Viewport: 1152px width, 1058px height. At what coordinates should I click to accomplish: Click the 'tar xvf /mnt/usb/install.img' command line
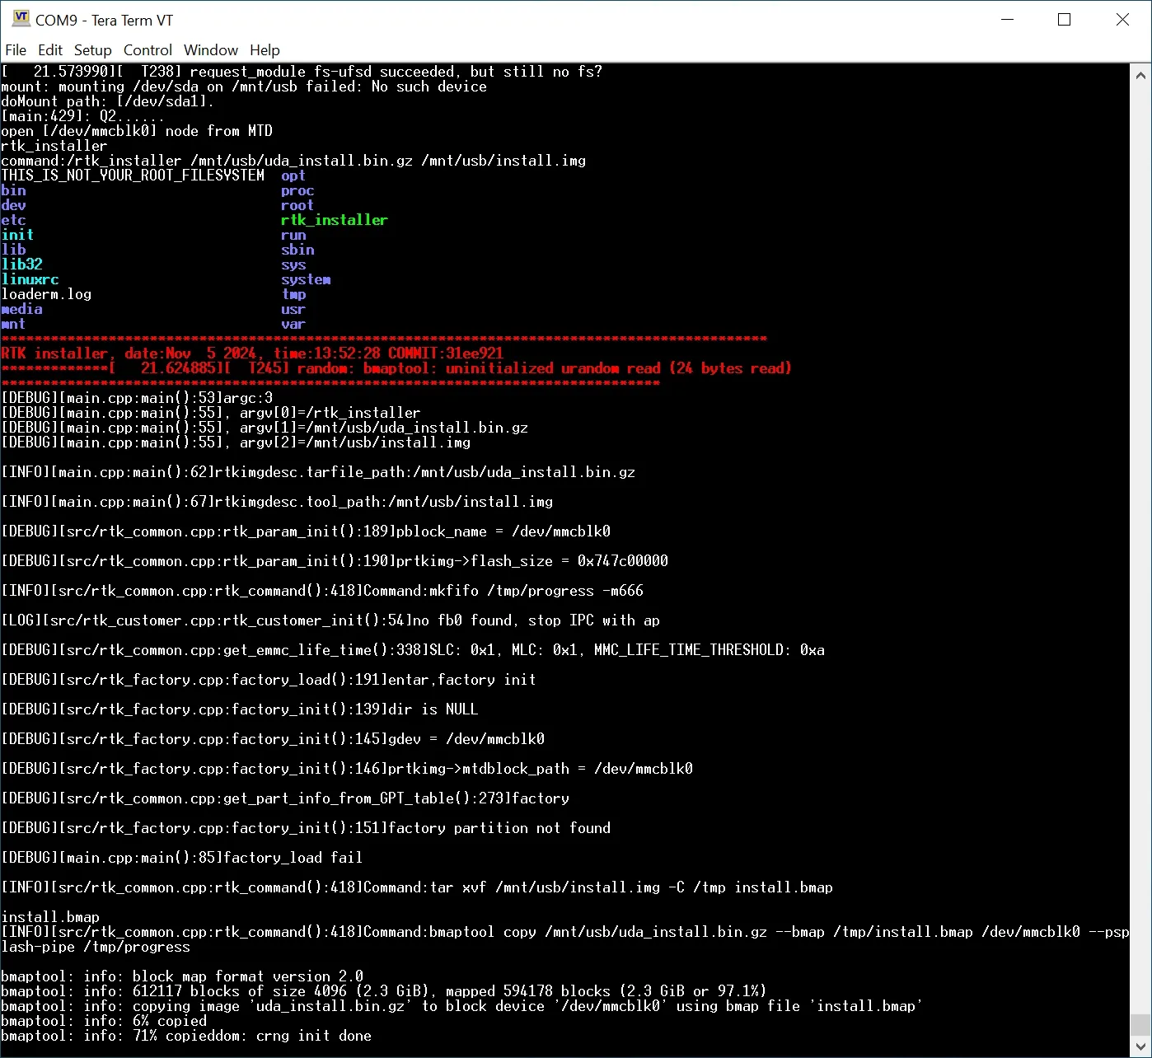pos(417,887)
